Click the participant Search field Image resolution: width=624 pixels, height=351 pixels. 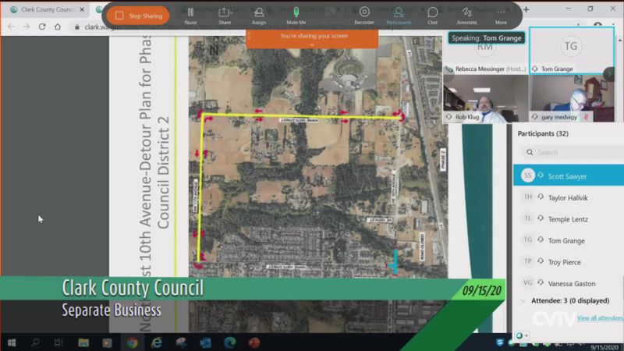pyautogui.click(x=573, y=152)
